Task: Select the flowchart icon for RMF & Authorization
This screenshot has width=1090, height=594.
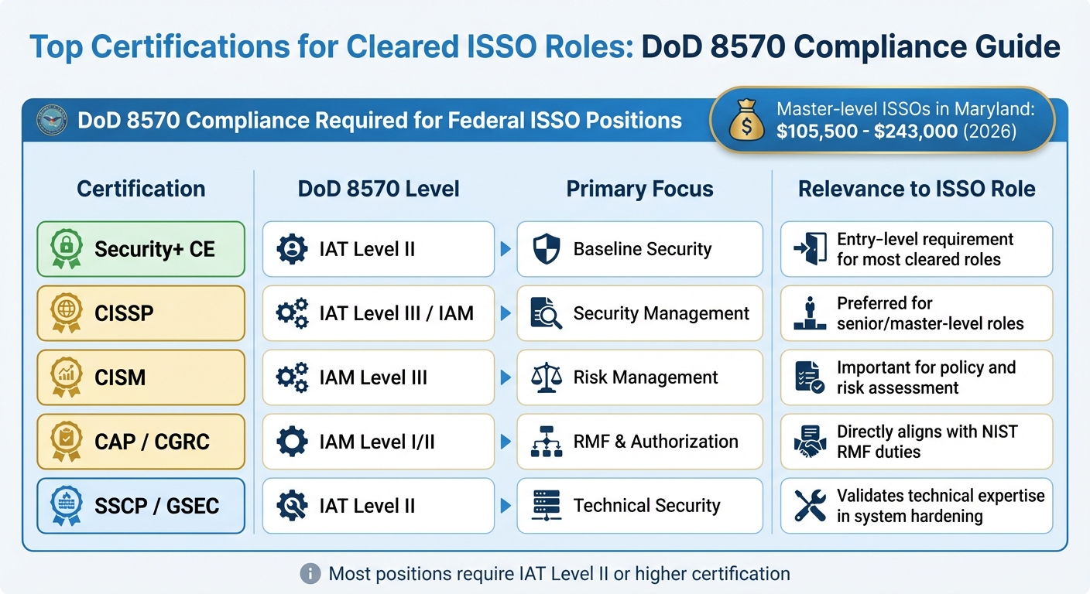Action: coord(547,442)
